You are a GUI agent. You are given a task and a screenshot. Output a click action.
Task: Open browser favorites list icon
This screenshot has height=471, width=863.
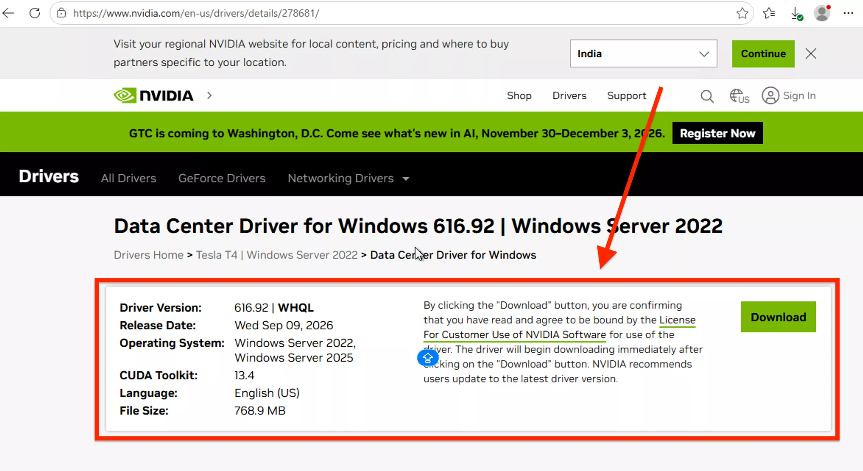tap(769, 13)
